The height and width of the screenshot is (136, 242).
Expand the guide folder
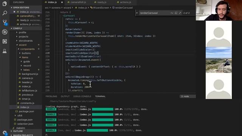point(26,62)
